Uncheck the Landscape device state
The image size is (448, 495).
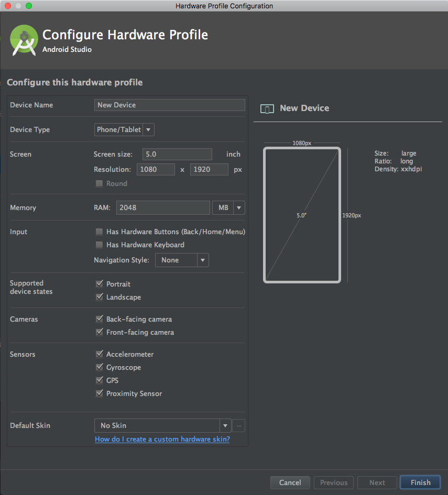[99, 297]
